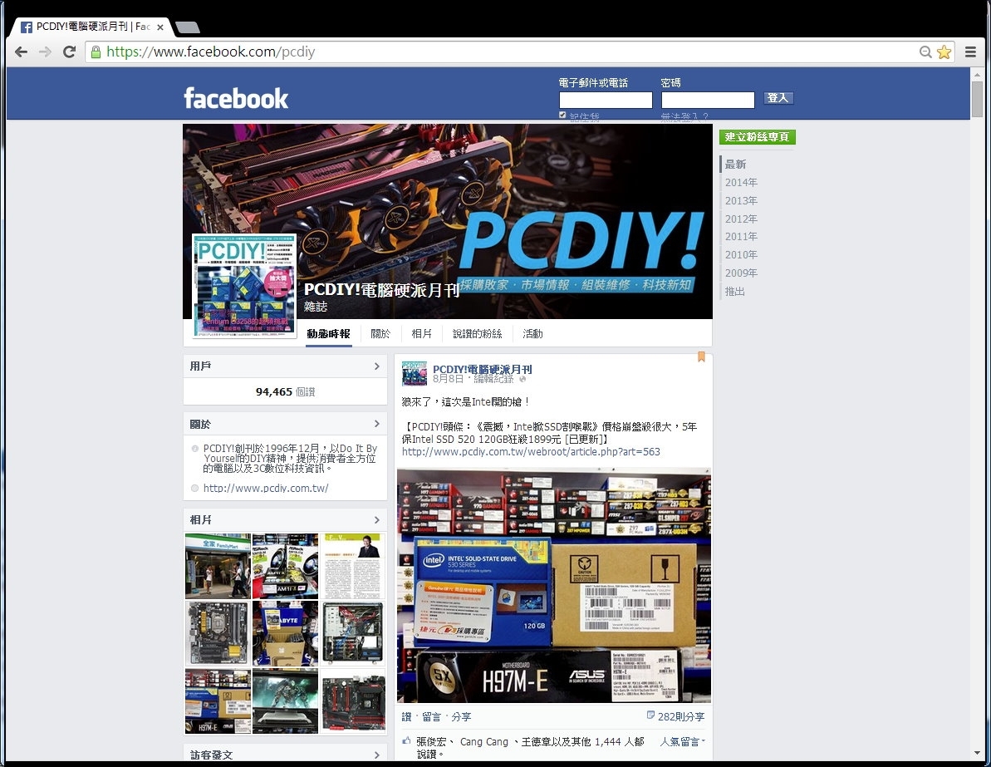Open the Intel SSD post photo
Screen dimensions: 991x767
(553, 586)
